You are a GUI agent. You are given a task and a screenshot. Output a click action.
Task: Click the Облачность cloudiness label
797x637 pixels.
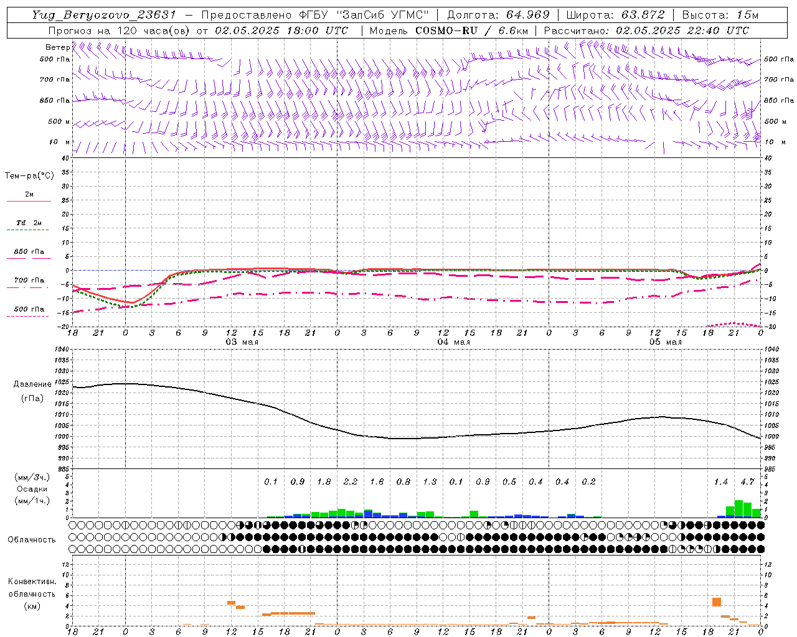tap(32, 540)
